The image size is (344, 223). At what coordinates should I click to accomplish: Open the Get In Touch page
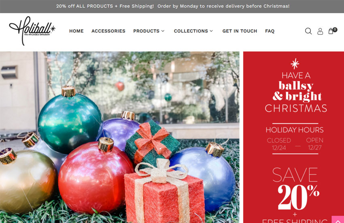240,31
